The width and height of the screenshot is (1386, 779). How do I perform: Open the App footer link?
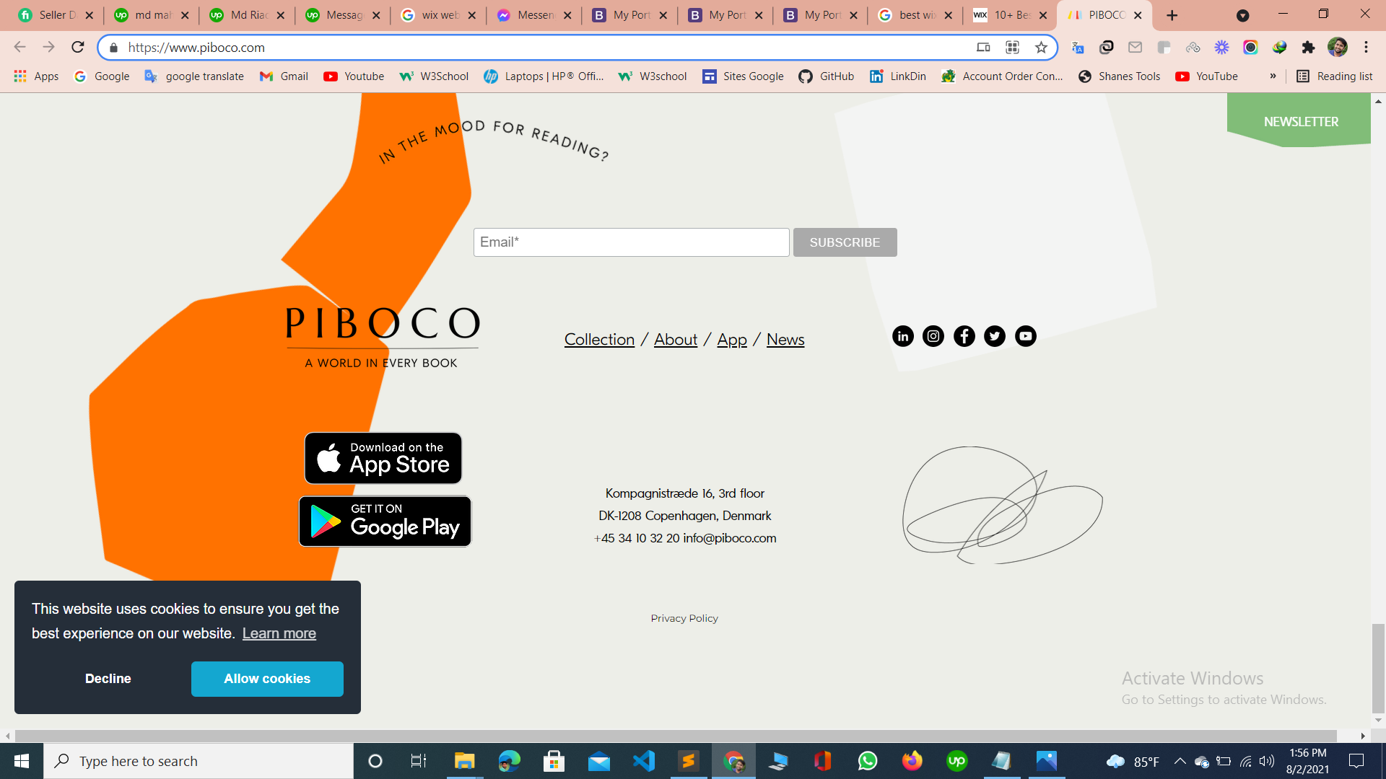(x=732, y=340)
